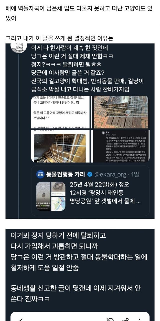View the dark comment screenshot starting 제 경험담입니다

(x=121, y=146)
